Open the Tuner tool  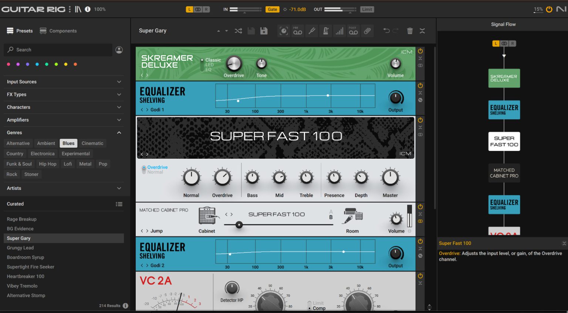coord(312,31)
